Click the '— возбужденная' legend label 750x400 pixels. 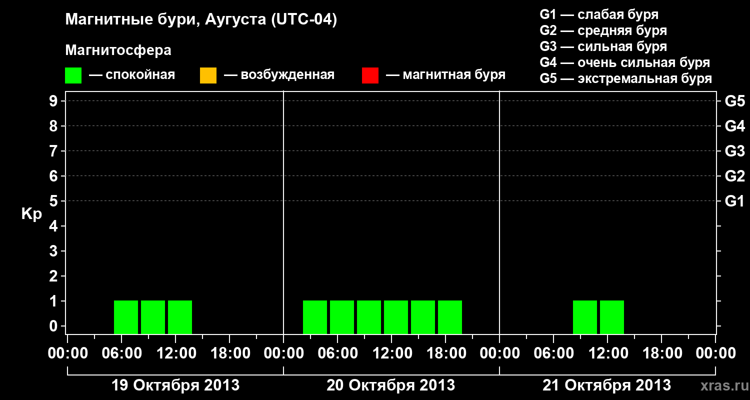click(x=279, y=75)
